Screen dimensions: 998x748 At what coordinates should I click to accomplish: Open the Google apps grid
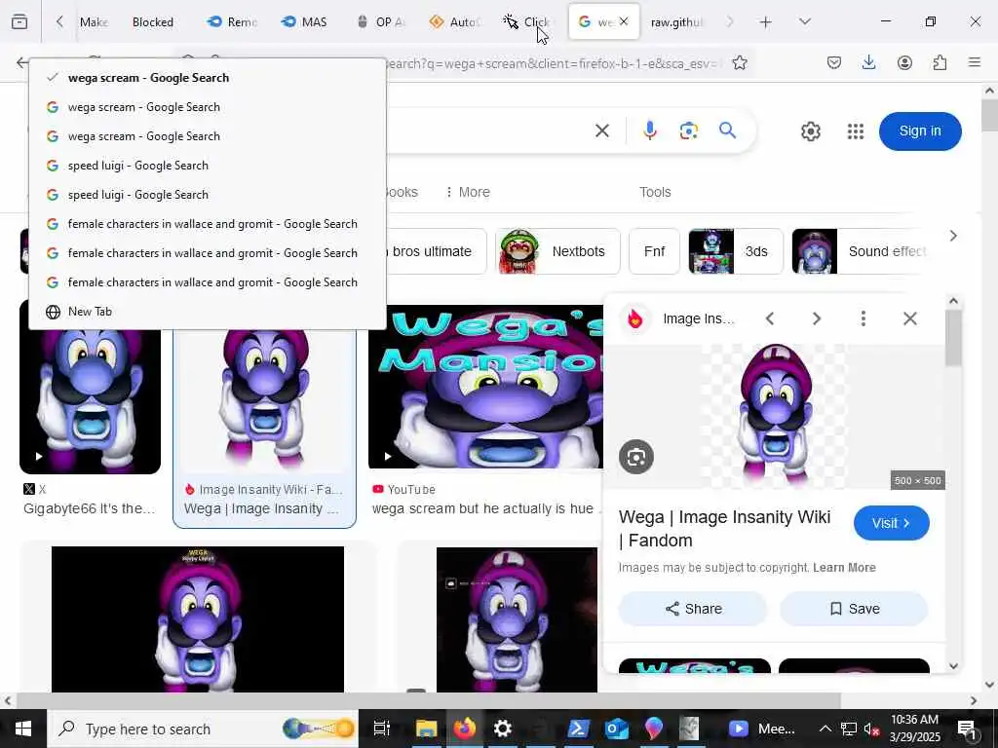point(856,131)
